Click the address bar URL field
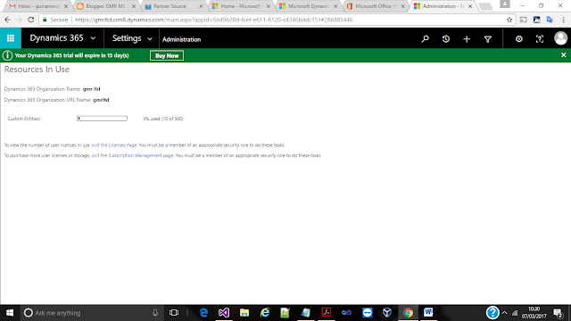The width and height of the screenshot is (571, 321). [277, 20]
